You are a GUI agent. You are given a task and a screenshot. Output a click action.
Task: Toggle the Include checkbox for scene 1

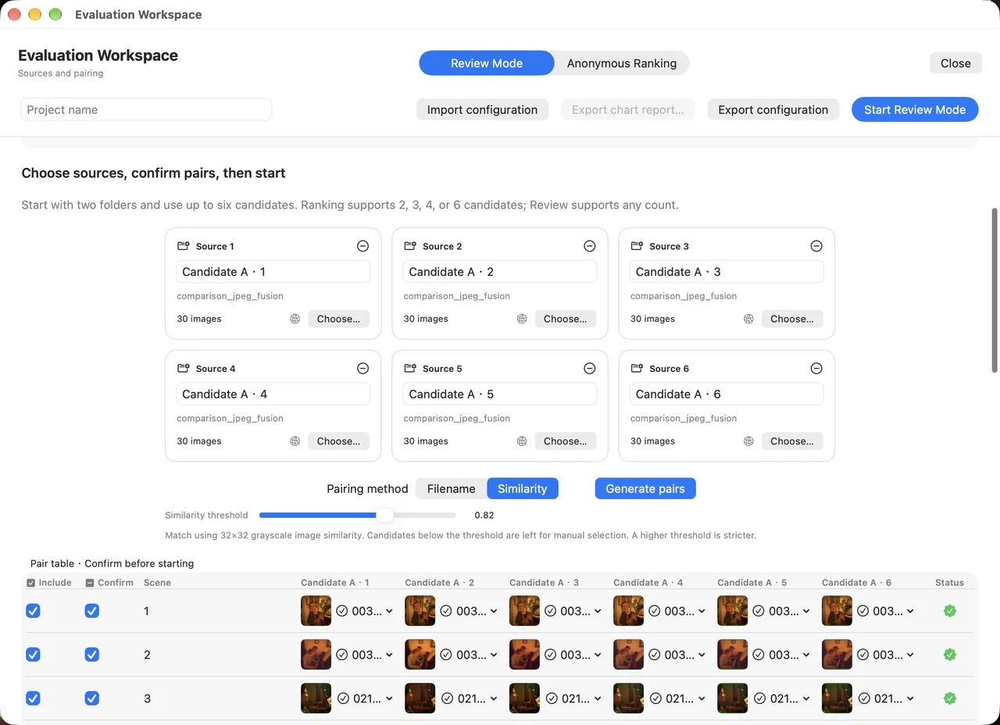[x=33, y=611]
